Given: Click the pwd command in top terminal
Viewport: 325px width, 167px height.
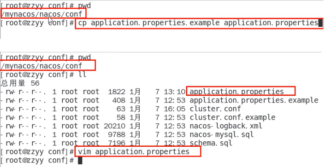Looking at the screenshot, I should coord(84,6).
